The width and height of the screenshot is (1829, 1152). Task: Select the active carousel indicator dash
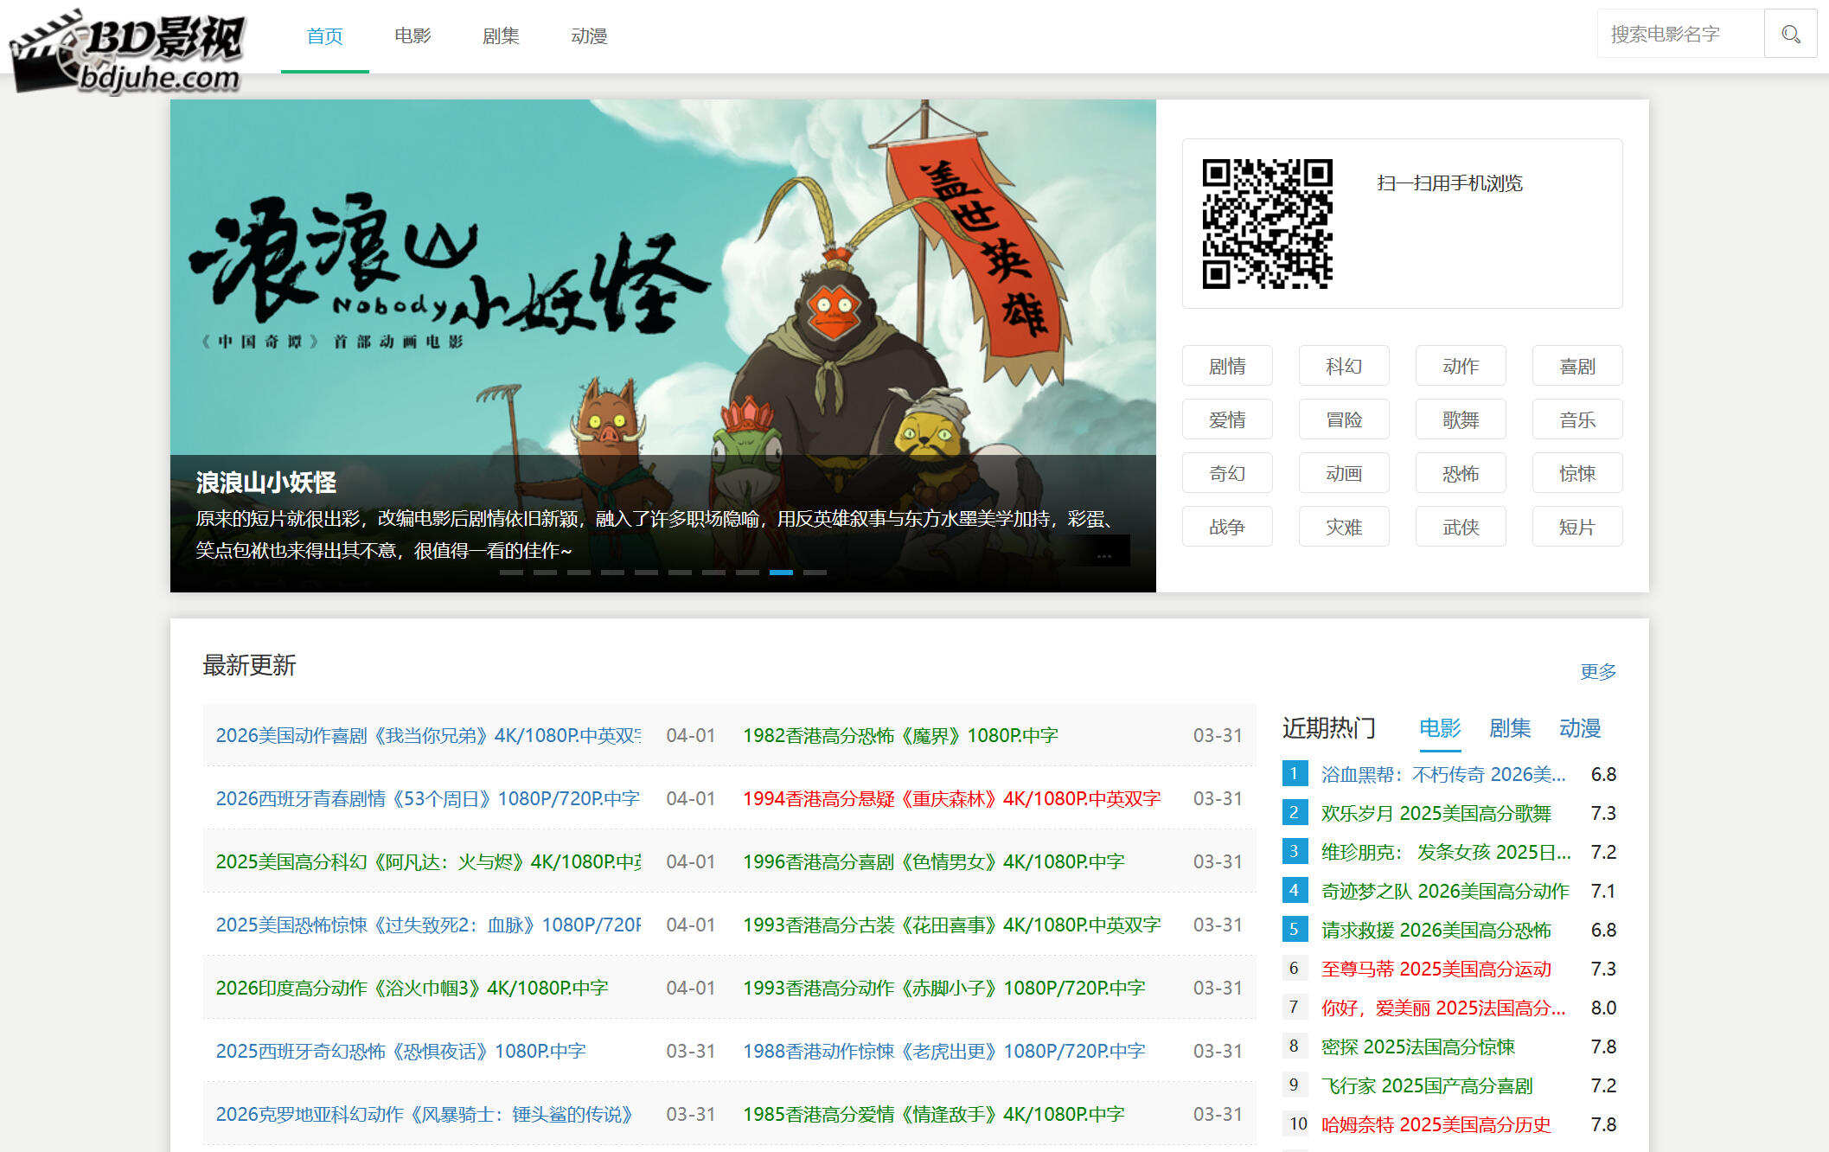pos(781,573)
